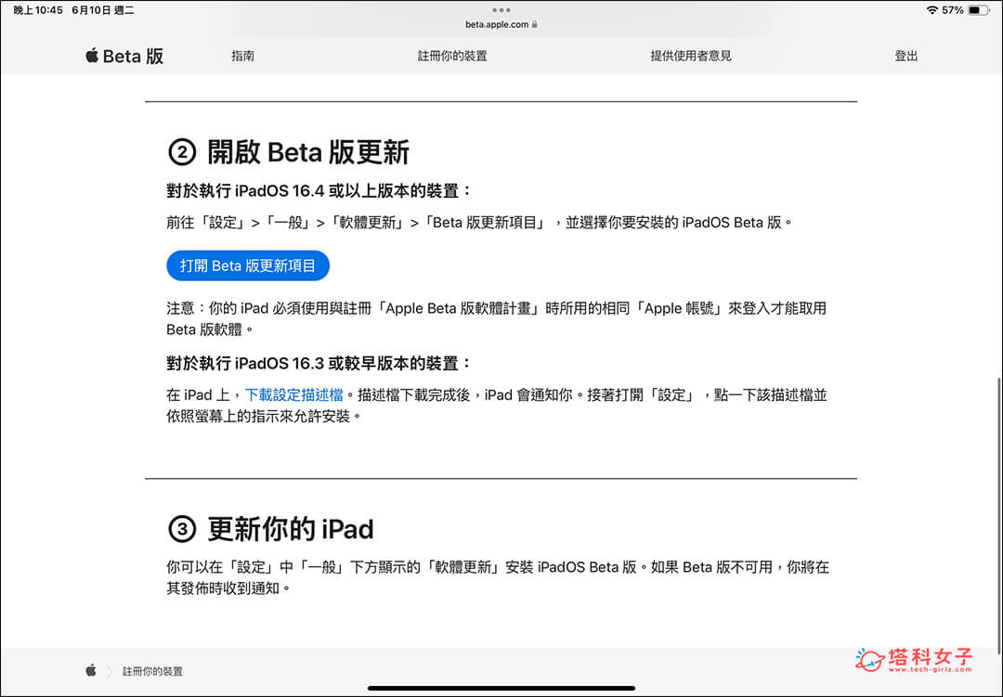Tap the paragraph starting 你可以在「設定」中
This screenshot has height=697, width=1003.
[498, 577]
